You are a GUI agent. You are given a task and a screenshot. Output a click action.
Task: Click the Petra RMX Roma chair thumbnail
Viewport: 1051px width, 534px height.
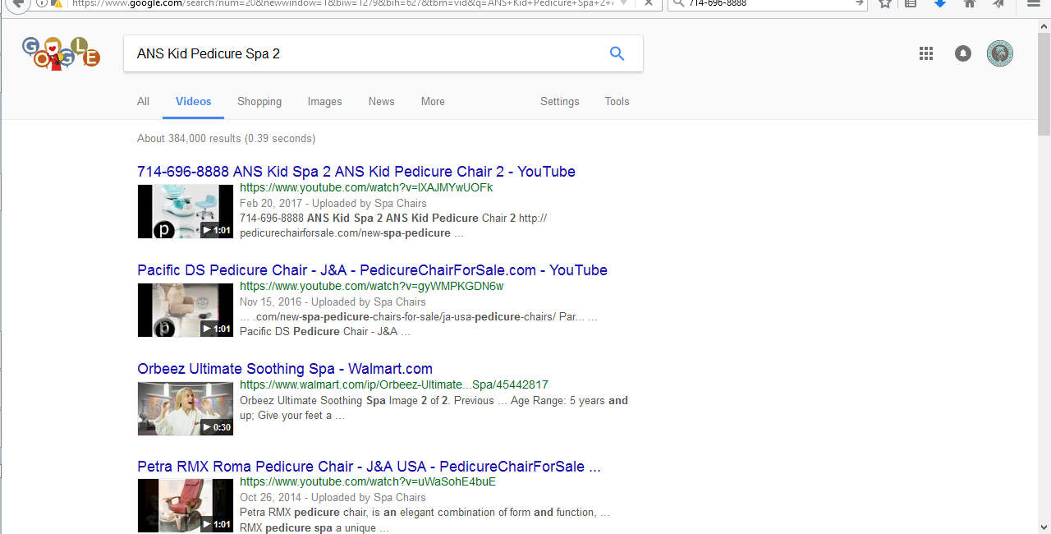click(186, 505)
